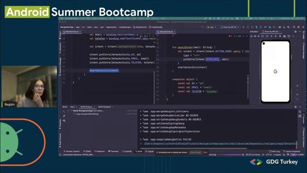The width and height of the screenshot is (307, 173).
Task: Open the TODO tool window button
Action: (87, 151)
